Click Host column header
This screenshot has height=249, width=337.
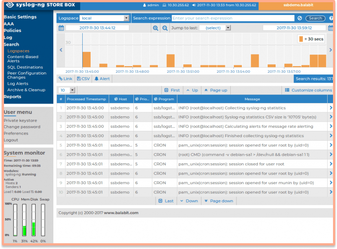(x=121, y=99)
